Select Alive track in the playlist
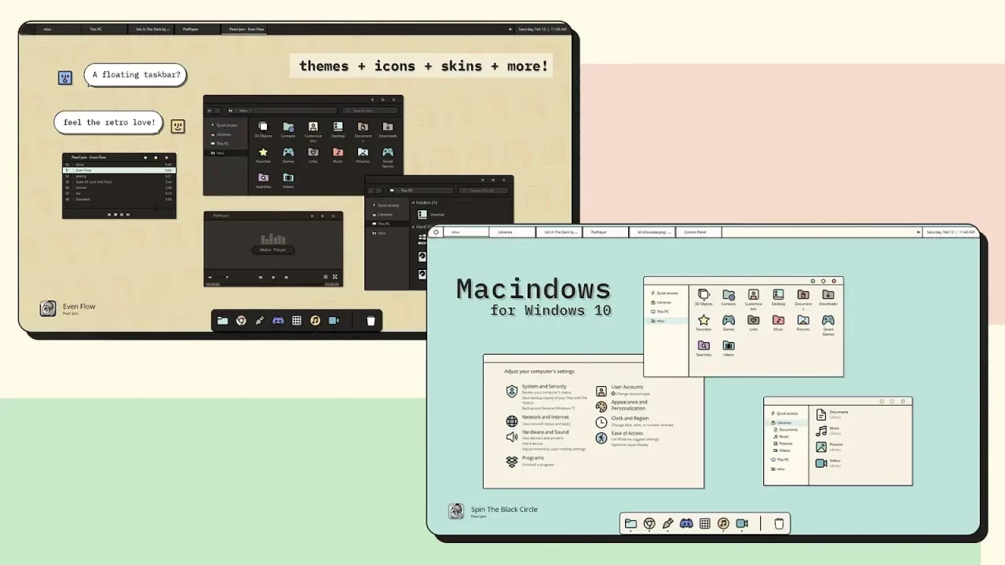 point(119,164)
